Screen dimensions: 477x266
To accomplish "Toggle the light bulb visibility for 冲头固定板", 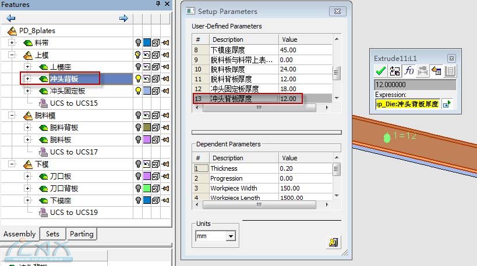I will pyautogui.click(x=138, y=91).
